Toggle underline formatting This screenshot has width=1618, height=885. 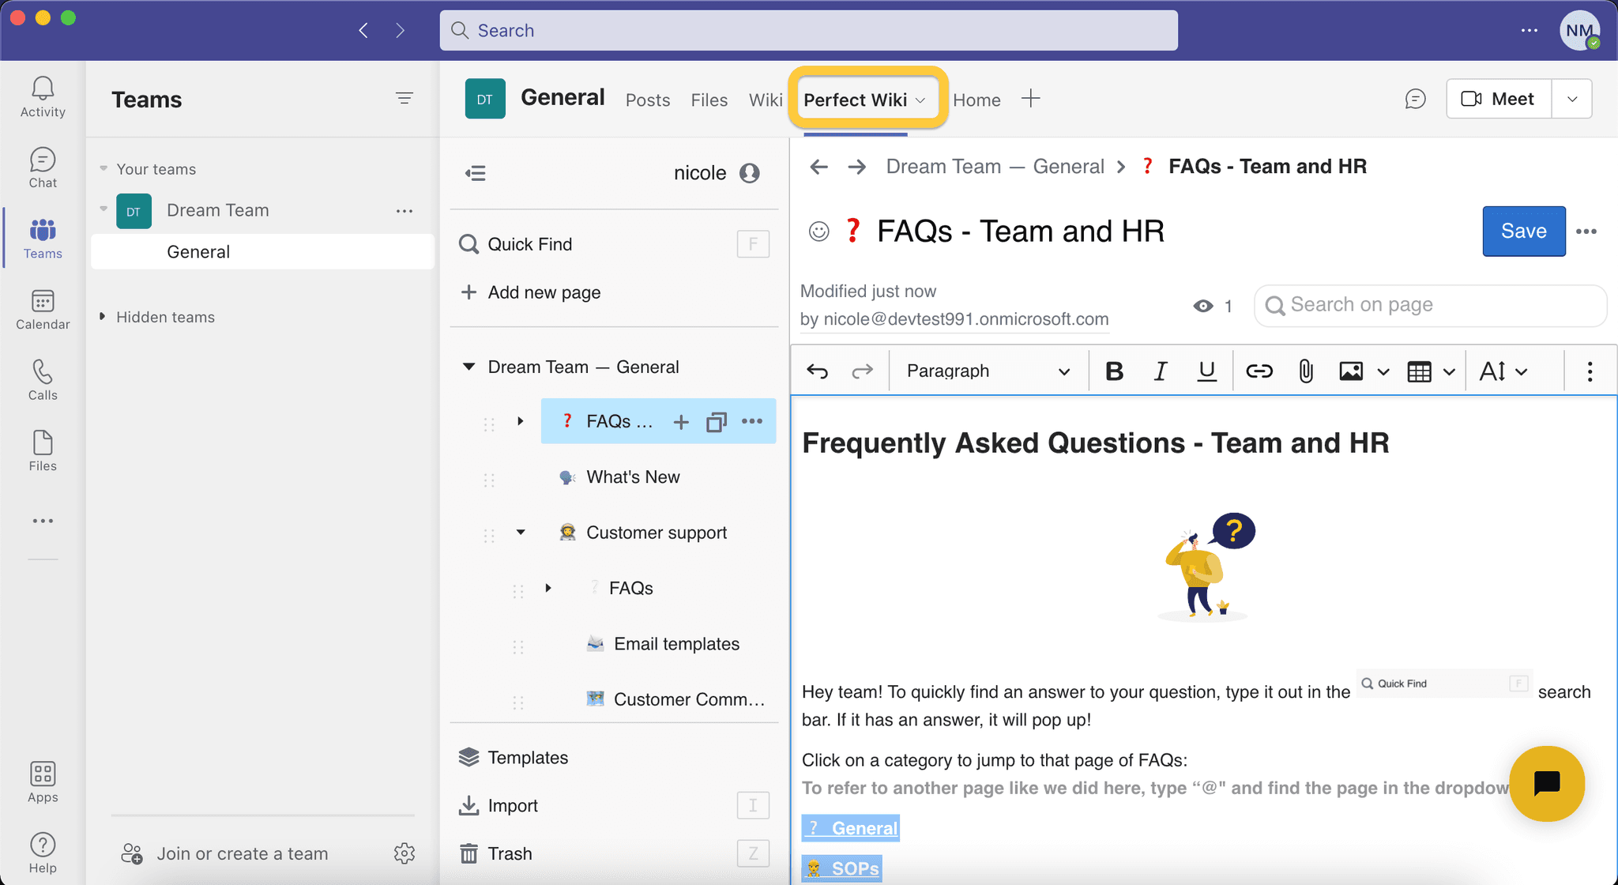tap(1206, 371)
